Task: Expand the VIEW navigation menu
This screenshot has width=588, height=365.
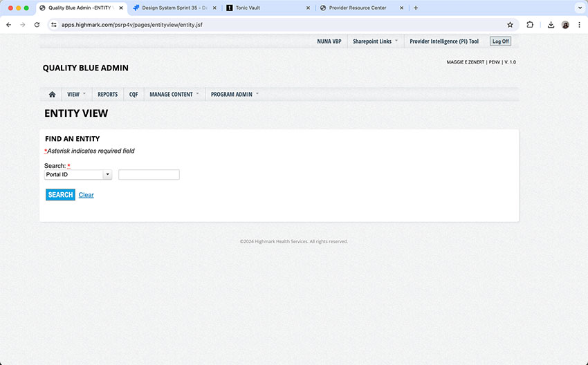Action: coord(76,94)
